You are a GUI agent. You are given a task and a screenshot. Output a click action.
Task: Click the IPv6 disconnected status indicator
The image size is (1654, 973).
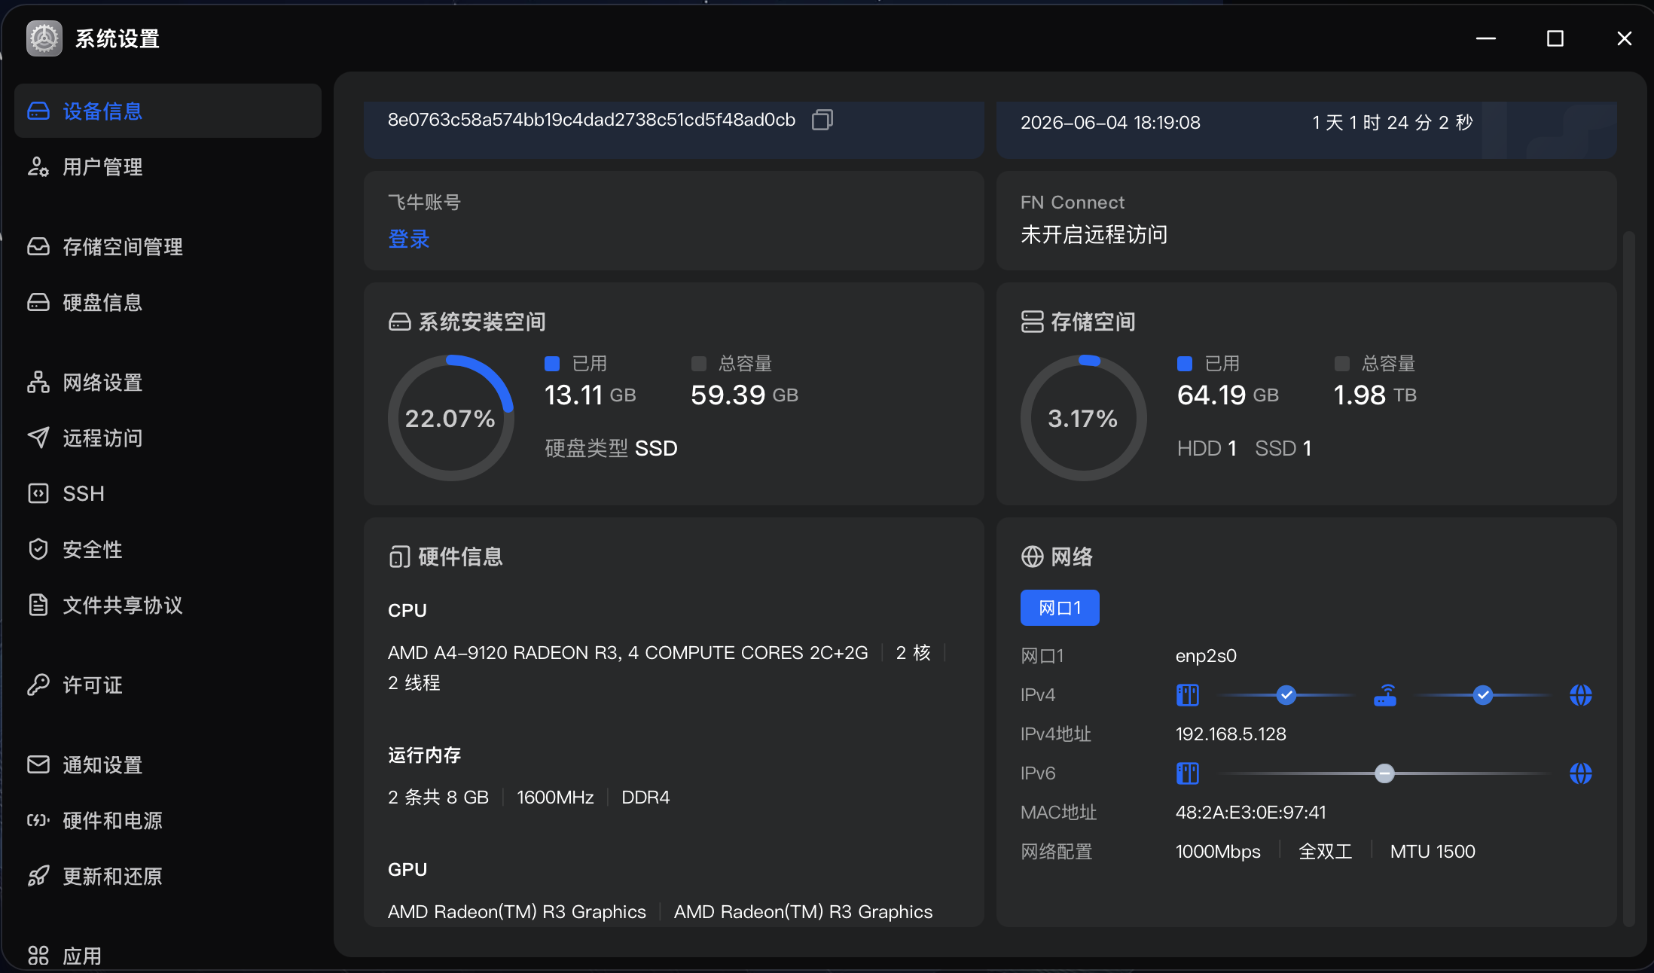pos(1384,773)
